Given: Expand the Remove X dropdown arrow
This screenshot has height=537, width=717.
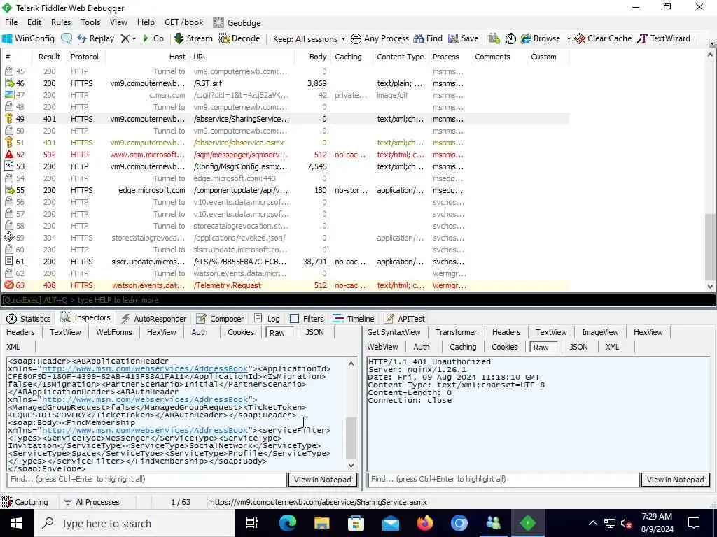Looking at the screenshot, I should [134, 39].
